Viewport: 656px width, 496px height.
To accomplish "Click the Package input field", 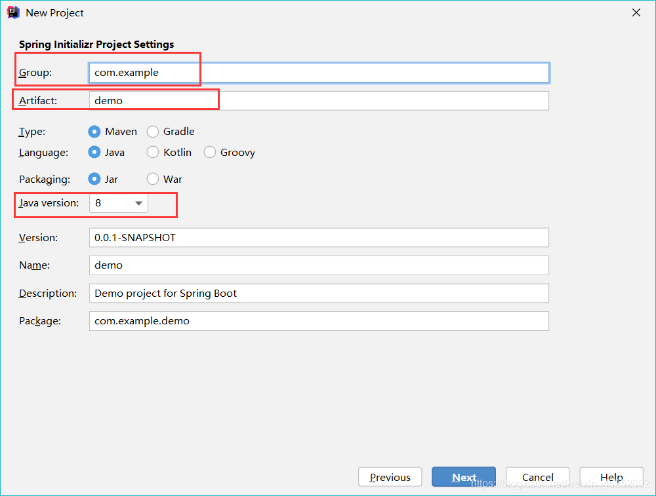I will pyautogui.click(x=319, y=321).
